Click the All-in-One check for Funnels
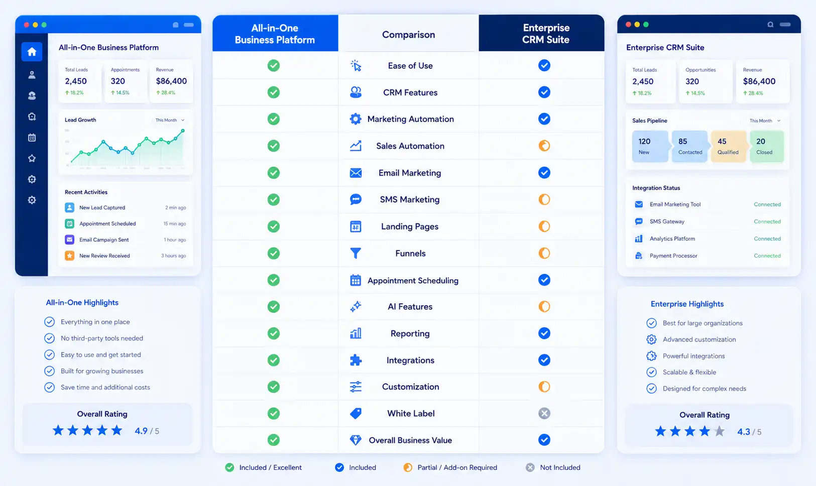 [x=274, y=254]
